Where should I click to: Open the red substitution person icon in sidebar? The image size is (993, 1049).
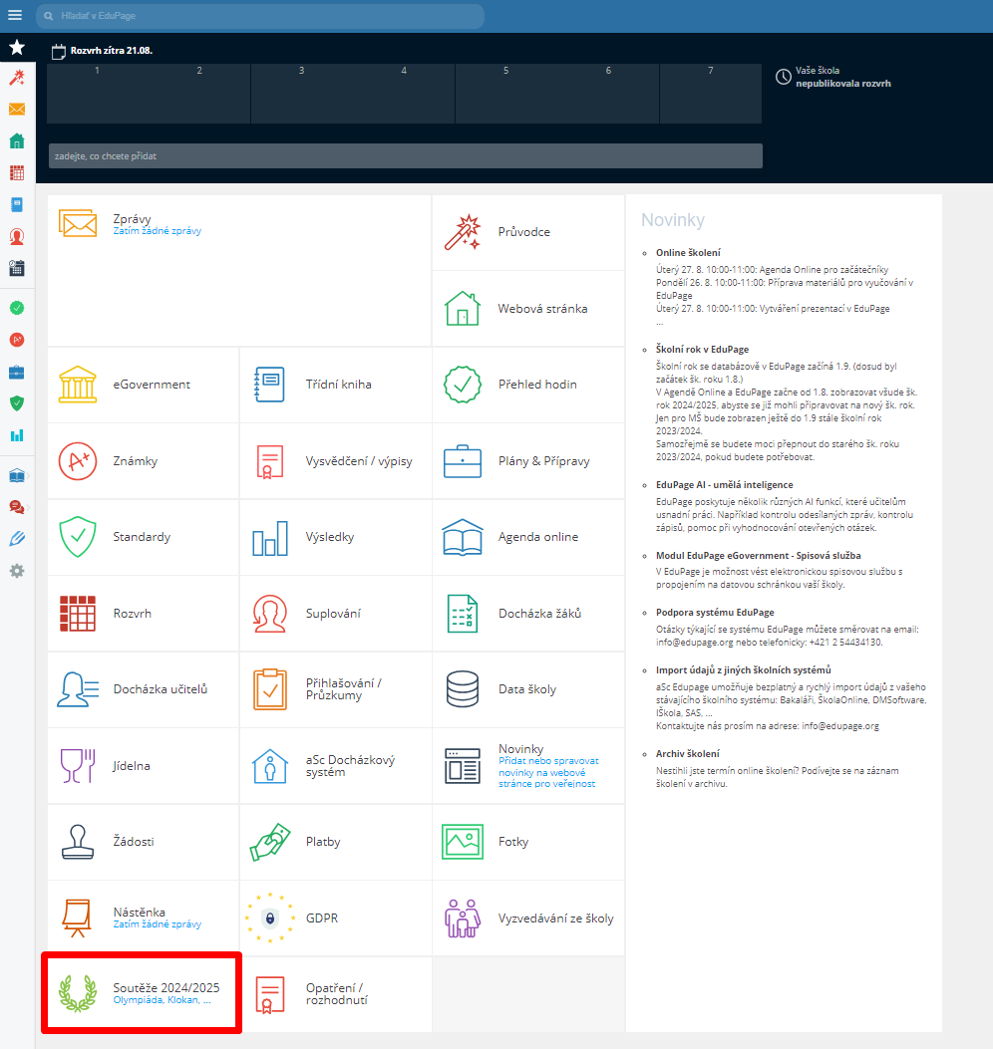tap(17, 236)
